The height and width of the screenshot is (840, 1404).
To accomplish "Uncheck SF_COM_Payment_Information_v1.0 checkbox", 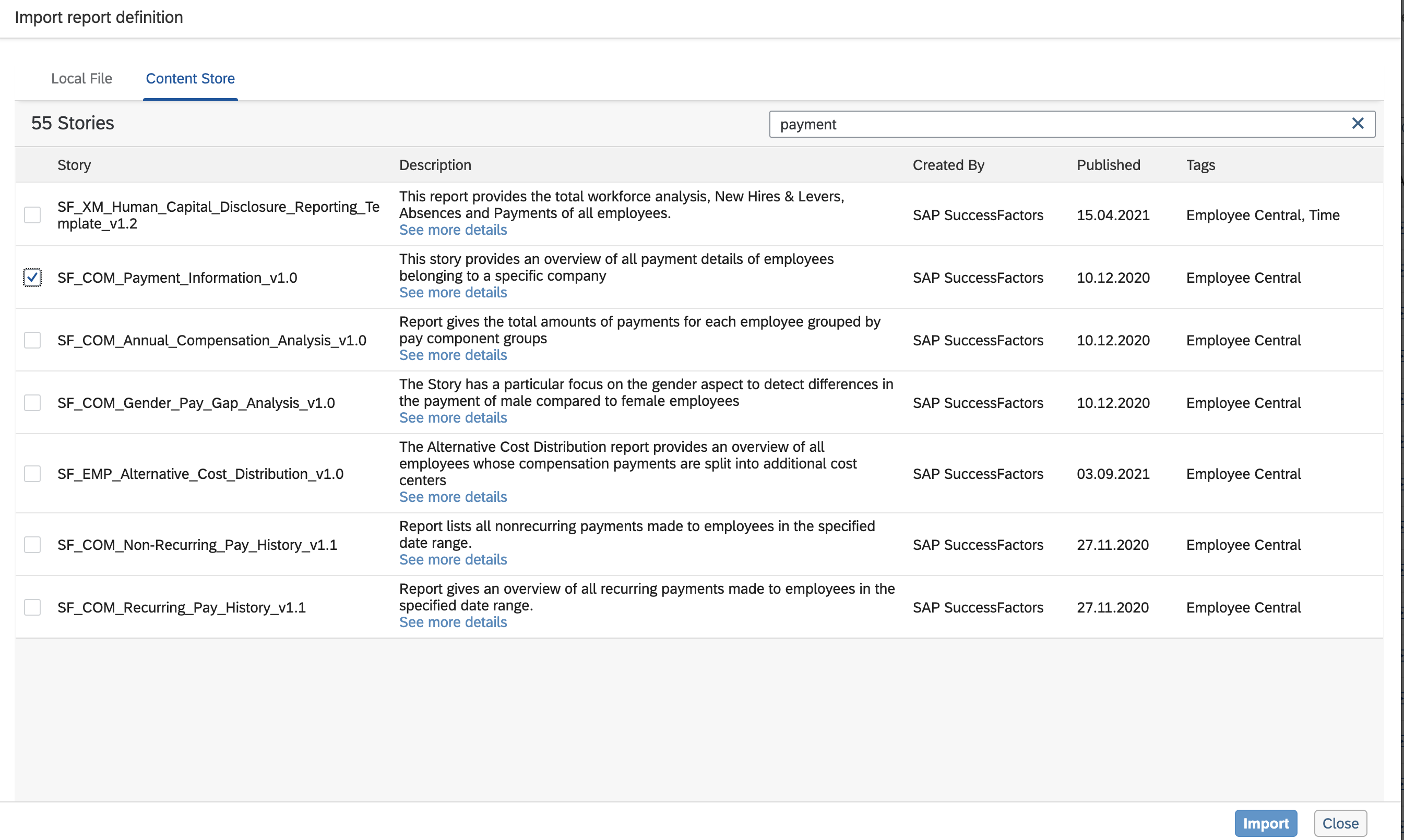I will pos(32,278).
